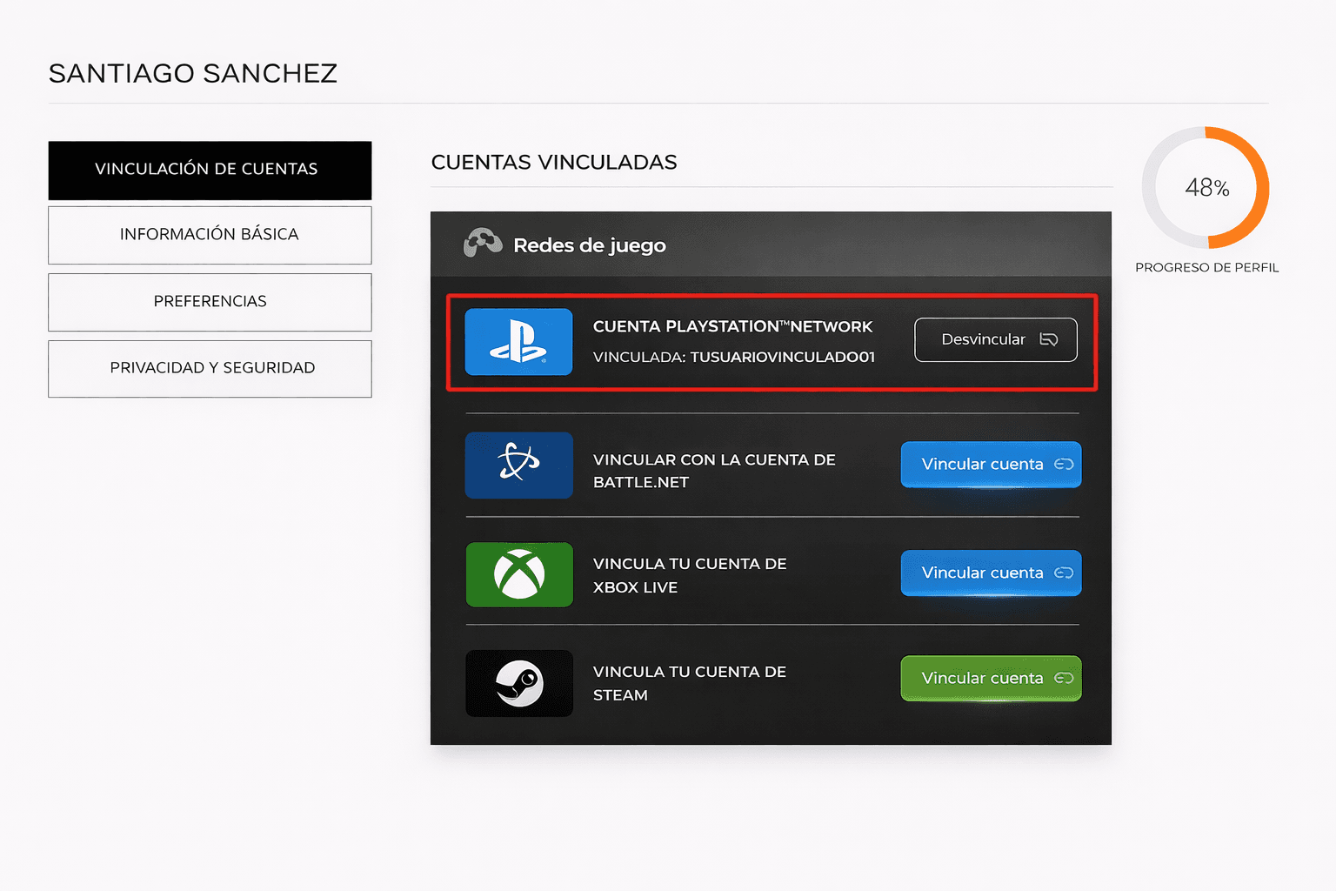Click the Redes de juego controller icon
1336x891 pixels.
[x=483, y=243]
